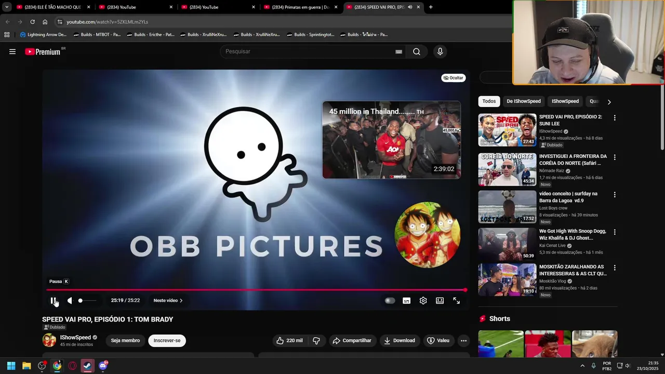The height and width of the screenshot is (374, 665).
Task: Open 'vídeo conceito | surfday na Barra da Lagoa' title
Action: coord(568,197)
